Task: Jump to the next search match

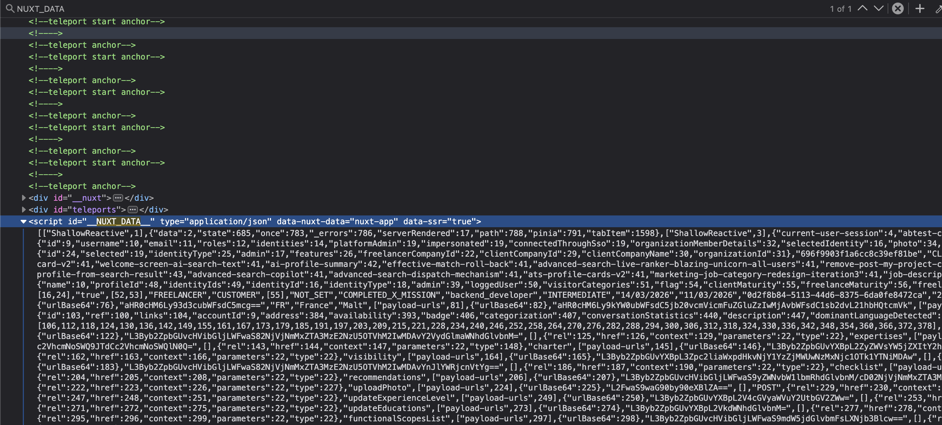Action: pyautogui.click(x=879, y=8)
